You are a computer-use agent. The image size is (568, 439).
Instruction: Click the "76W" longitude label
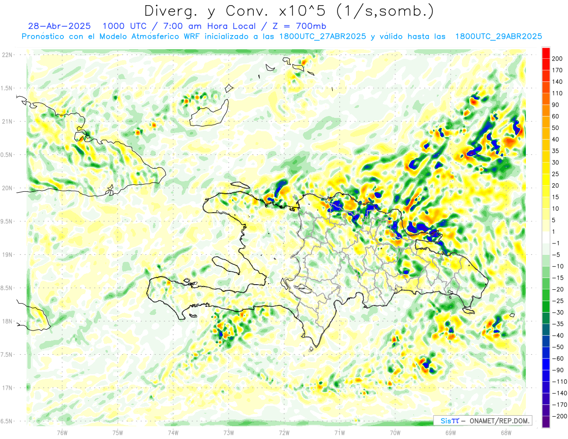click(x=62, y=432)
